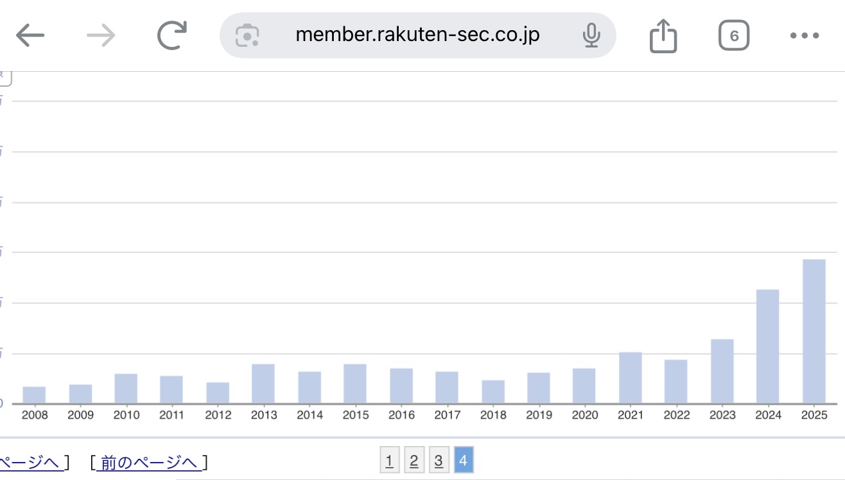Open the tab switcher showing 6 tabs
Image resolution: width=845 pixels, height=480 pixels.
click(x=734, y=36)
